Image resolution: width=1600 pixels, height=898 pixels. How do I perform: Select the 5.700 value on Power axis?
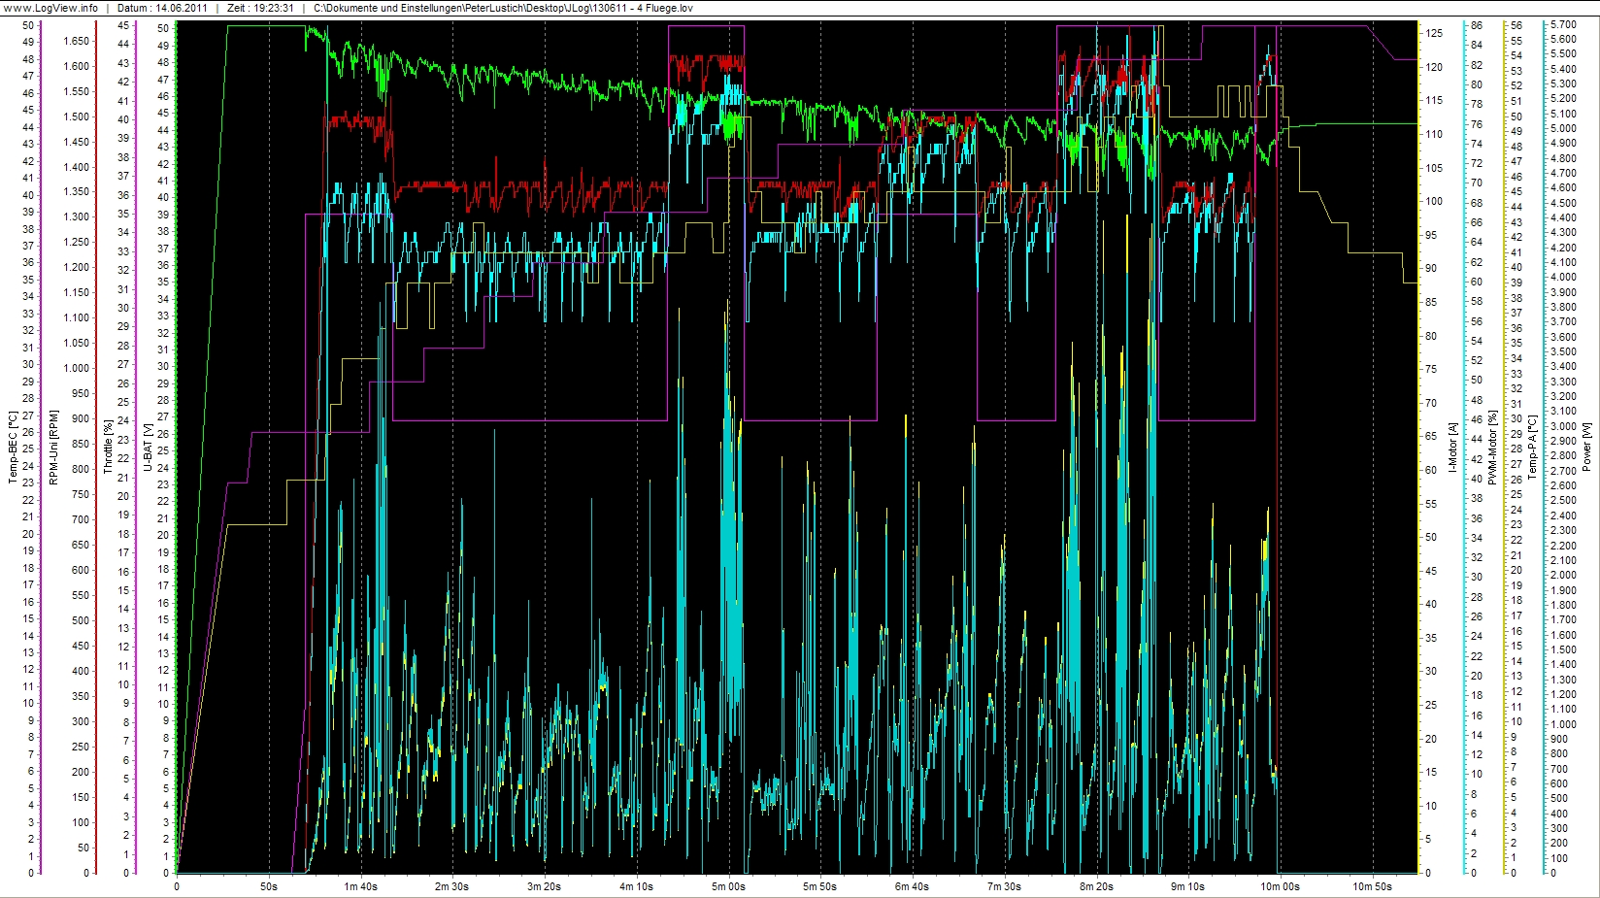tap(1564, 24)
